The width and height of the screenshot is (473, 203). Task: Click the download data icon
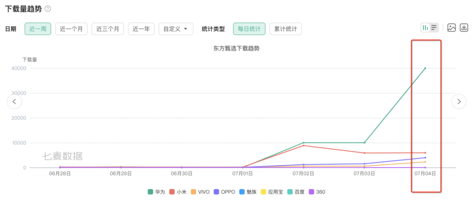click(x=464, y=28)
